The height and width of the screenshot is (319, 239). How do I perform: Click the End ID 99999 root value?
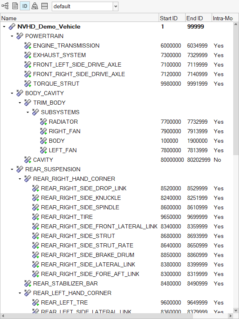(x=196, y=26)
